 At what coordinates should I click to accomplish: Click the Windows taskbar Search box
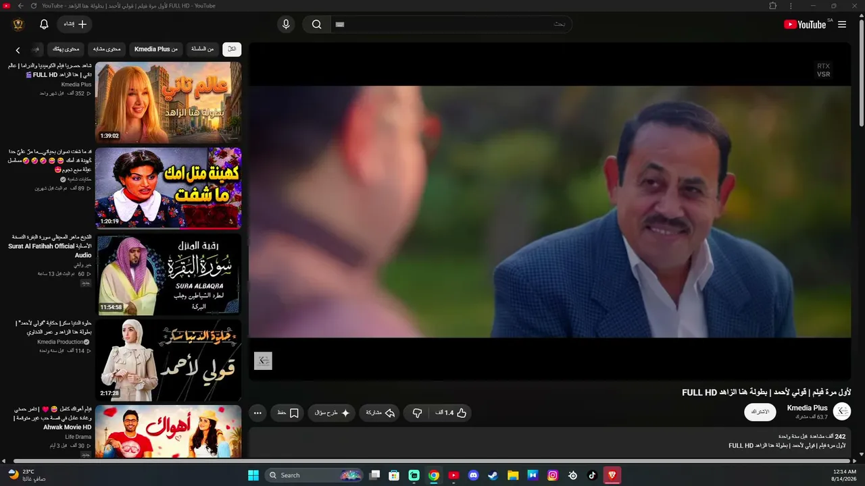[315, 475]
